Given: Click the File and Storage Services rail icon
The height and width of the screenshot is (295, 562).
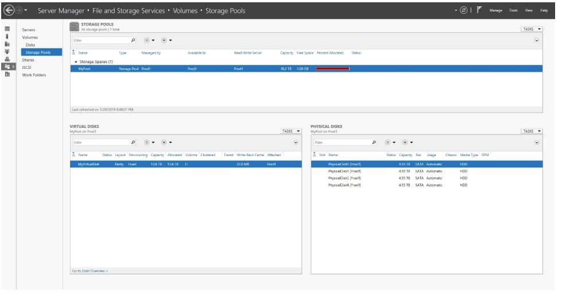Looking at the screenshot, I should click(8, 67).
